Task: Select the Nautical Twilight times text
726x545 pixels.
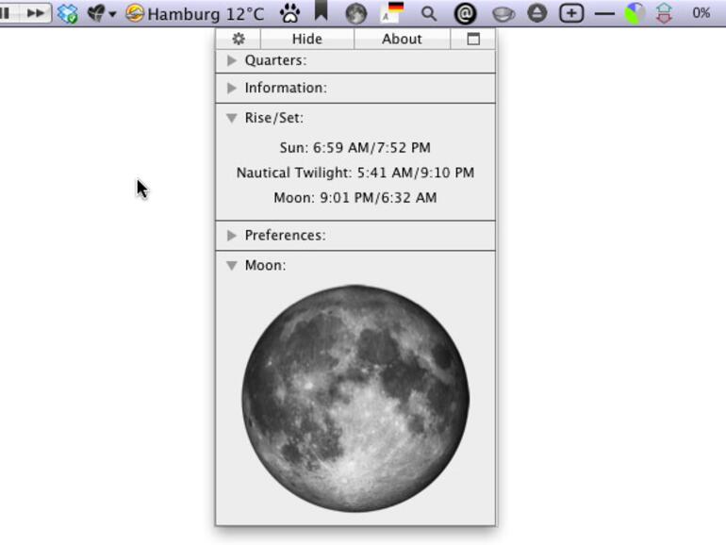Action: pyautogui.click(x=355, y=173)
